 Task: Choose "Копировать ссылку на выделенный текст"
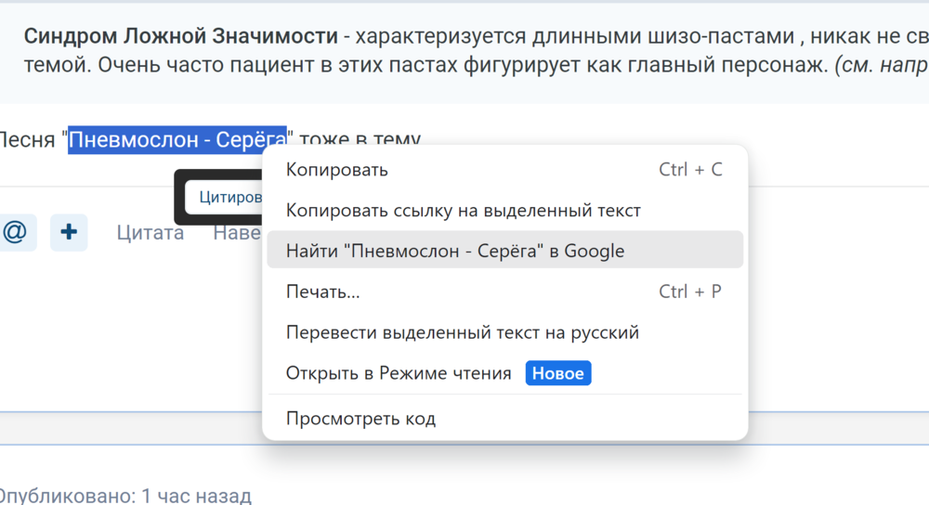coord(463,211)
